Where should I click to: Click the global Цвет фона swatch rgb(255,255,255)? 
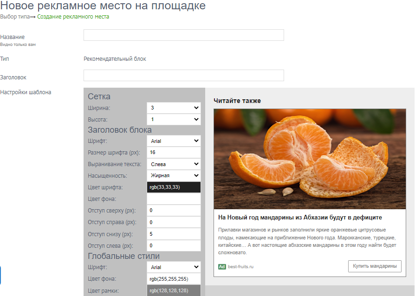click(174, 279)
